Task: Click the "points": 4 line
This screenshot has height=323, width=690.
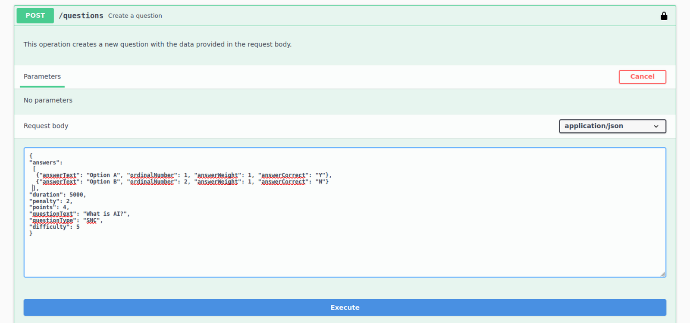Action: click(49, 208)
